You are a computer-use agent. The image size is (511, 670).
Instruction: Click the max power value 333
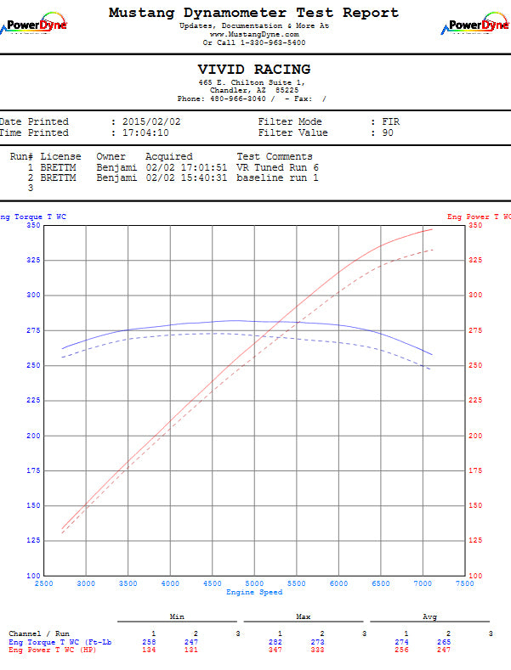tap(317, 650)
